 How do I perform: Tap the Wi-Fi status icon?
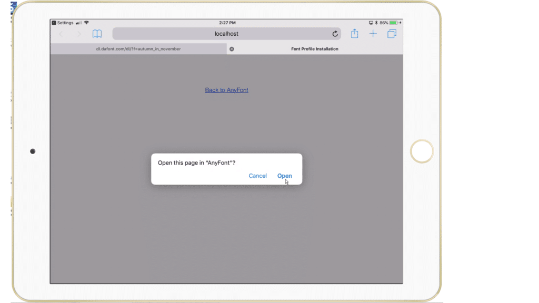[x=86, y=23]
